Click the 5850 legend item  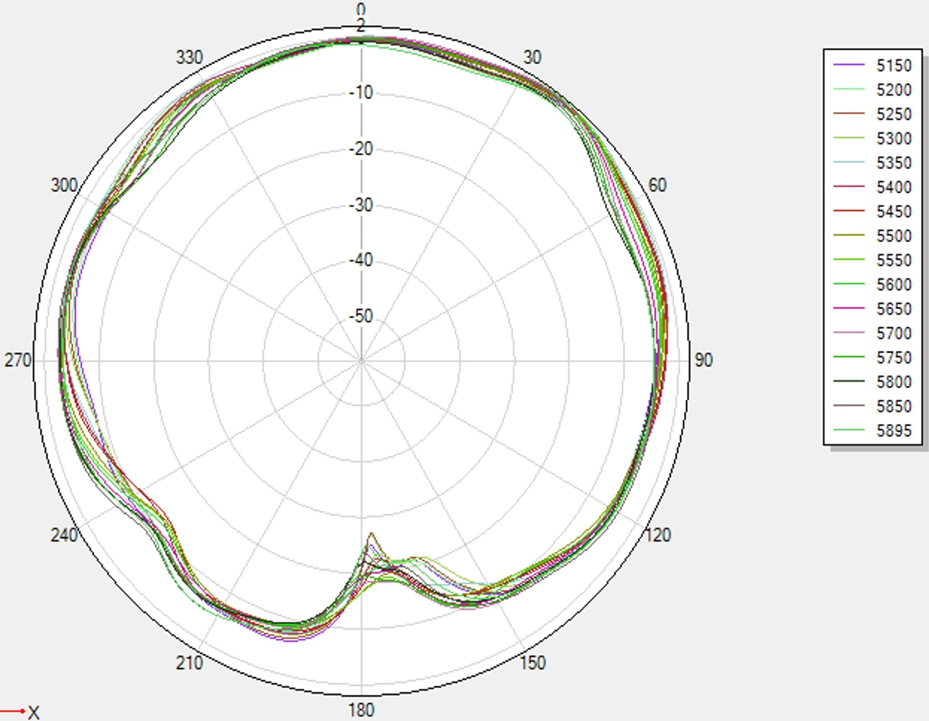872,406
